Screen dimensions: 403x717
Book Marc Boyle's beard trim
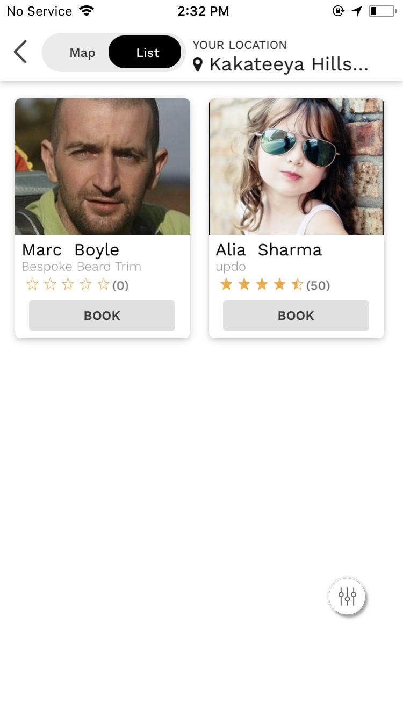[x=102, y=316]
